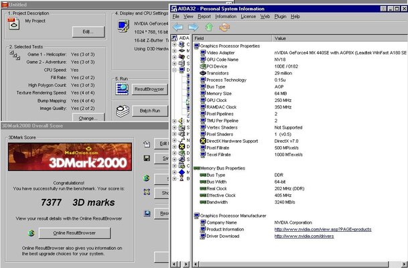The width and height of the screenshot is (408, 268).
Task: Go forward with the blue right arrow
Action: tap(193, 27)
